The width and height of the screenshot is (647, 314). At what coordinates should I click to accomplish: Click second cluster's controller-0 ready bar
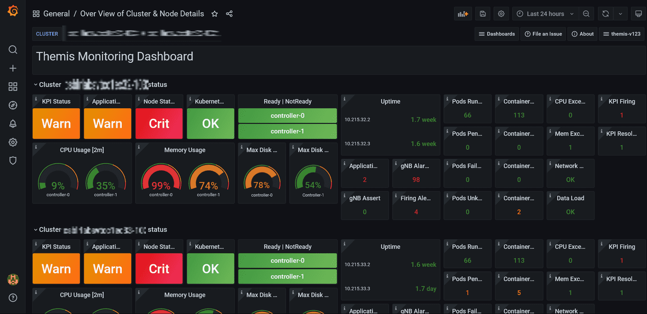click(288, 261)
